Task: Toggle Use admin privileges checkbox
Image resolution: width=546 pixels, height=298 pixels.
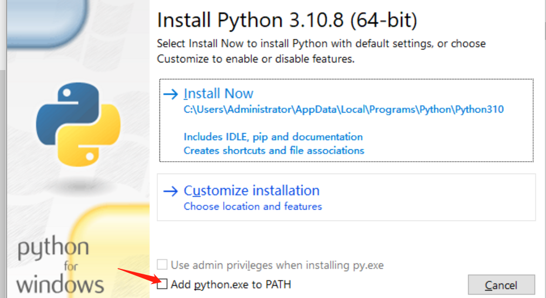Action: click(162, 265)
